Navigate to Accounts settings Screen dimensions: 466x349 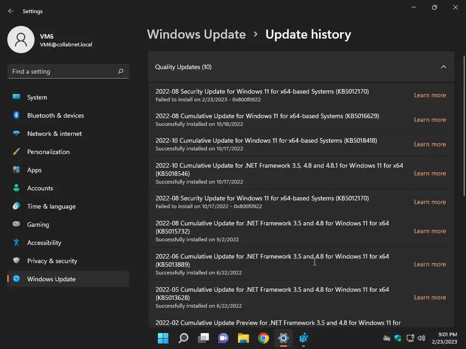[68, 188]
